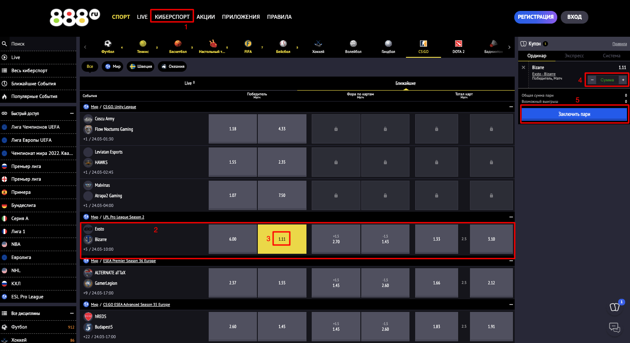Viewport: 630px width, 343px height.
Task: Open the Exsto - Bizarre match link in coupon
Action: [x=544, y=74]
